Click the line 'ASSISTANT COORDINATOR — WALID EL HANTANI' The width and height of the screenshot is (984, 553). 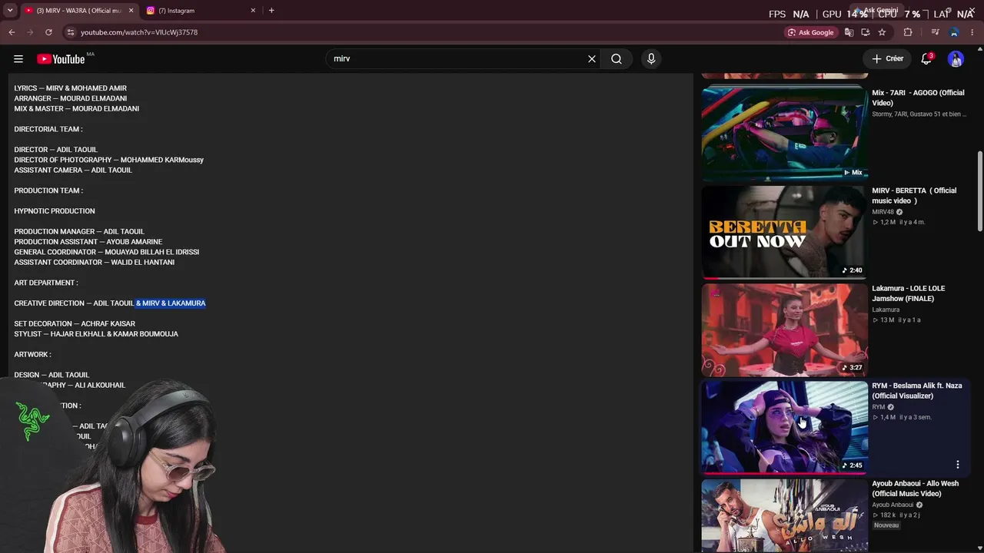[x=94, y=263]
